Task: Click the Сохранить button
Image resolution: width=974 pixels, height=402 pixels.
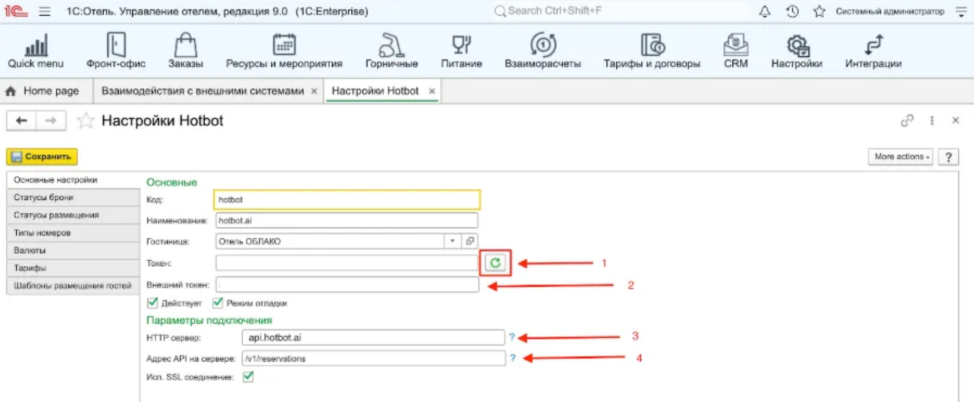Action: (x=42, y=156)
